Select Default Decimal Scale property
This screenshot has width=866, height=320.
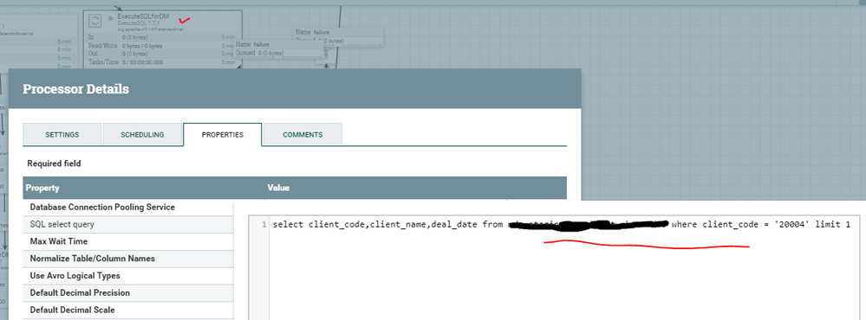click(x=71, y=310)
